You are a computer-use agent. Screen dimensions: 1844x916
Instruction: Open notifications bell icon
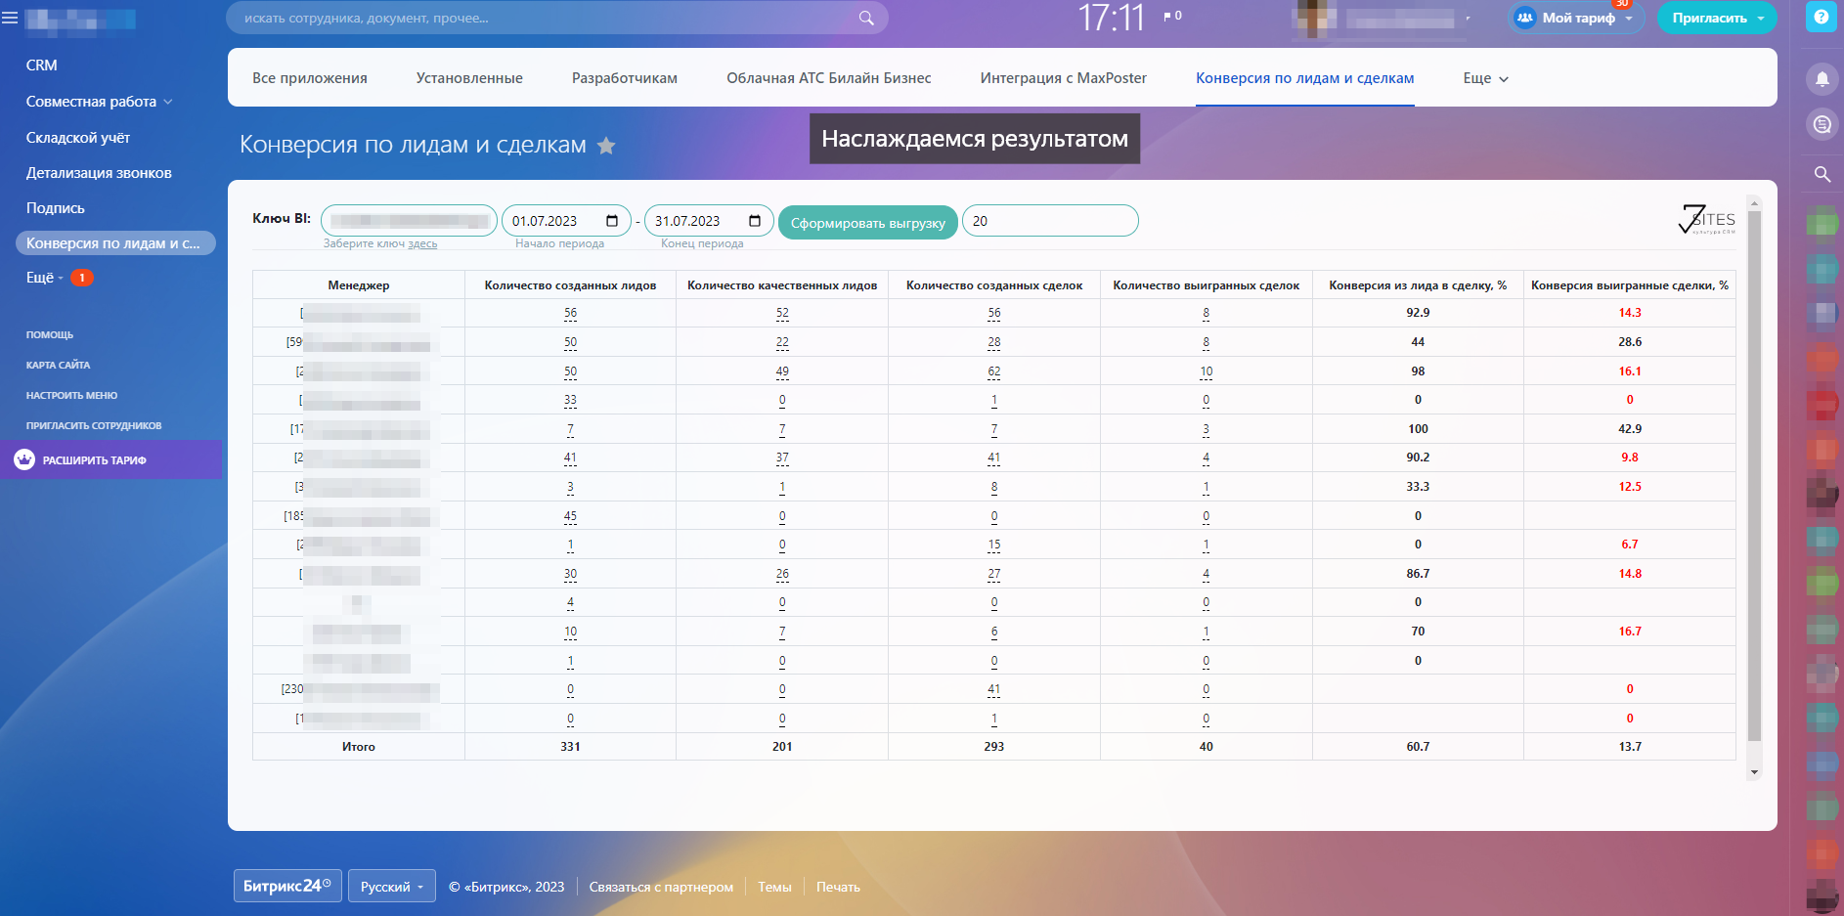pyautogui.click(x=1822, y=79)
